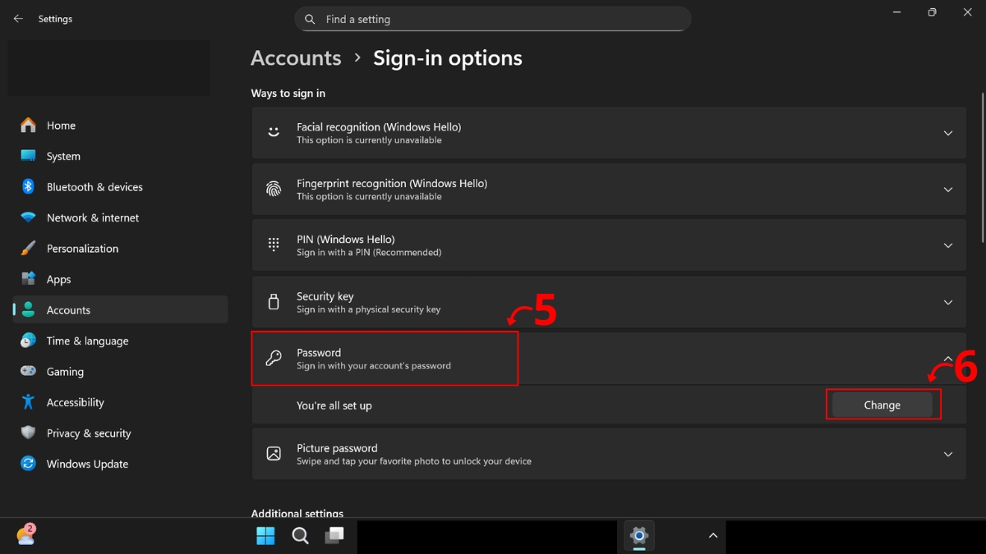986x554 pixels.
Task: Click the facial recognition smiley icon
Action: (x=273, y=132)
